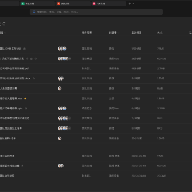Image resolution: width=192 pixels, height=192 pixels.
Task: Switch to the red presentation tab
Action: tap(73, 4)
